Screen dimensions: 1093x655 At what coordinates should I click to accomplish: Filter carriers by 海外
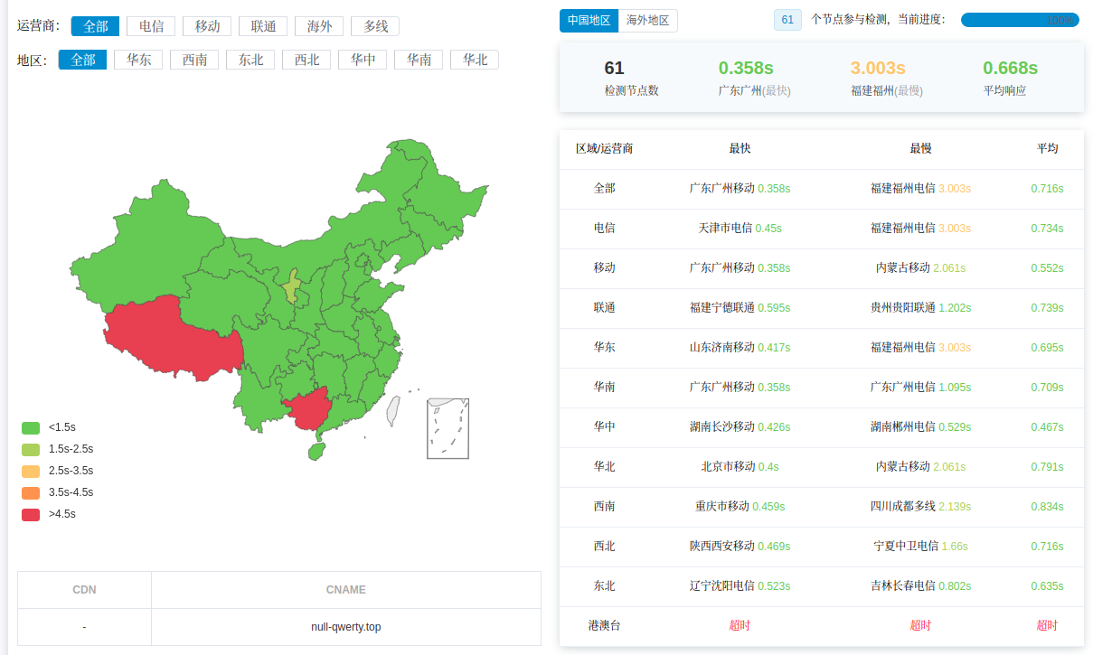coord(319,26)
